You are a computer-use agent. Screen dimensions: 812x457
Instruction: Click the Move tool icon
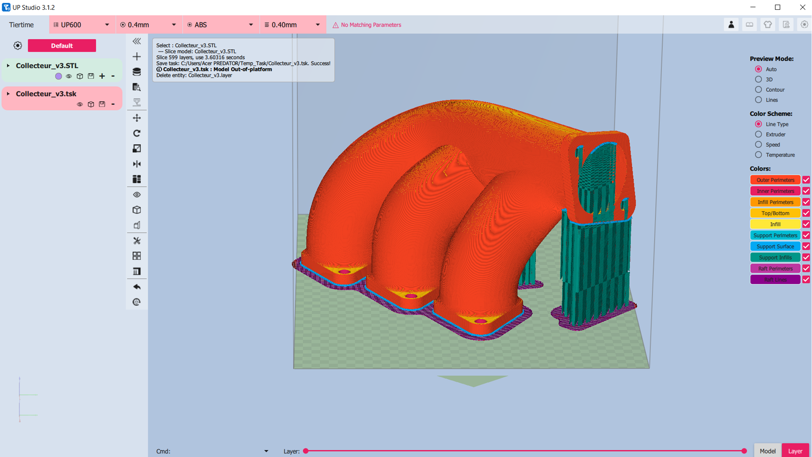137,118
